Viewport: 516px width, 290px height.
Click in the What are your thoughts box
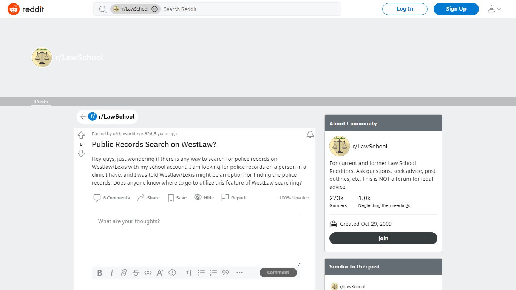tap(196, 240)
